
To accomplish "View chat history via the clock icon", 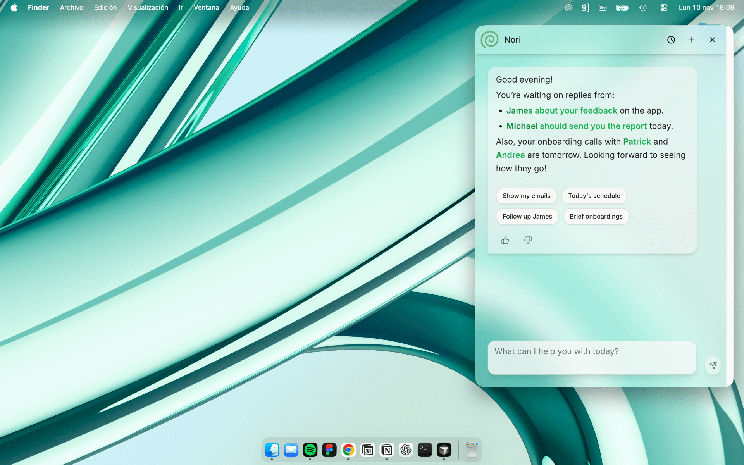I will (671, 40).
